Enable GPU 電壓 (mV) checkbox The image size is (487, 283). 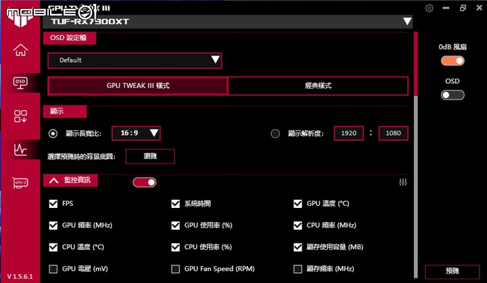53,269
